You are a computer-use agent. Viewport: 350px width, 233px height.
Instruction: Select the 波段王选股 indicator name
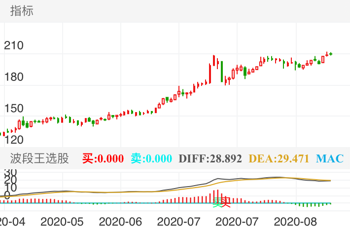[39, 158]
